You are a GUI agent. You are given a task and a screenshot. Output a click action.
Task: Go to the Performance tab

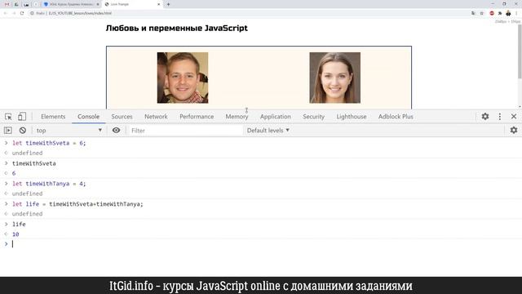(x=197, y=116)
